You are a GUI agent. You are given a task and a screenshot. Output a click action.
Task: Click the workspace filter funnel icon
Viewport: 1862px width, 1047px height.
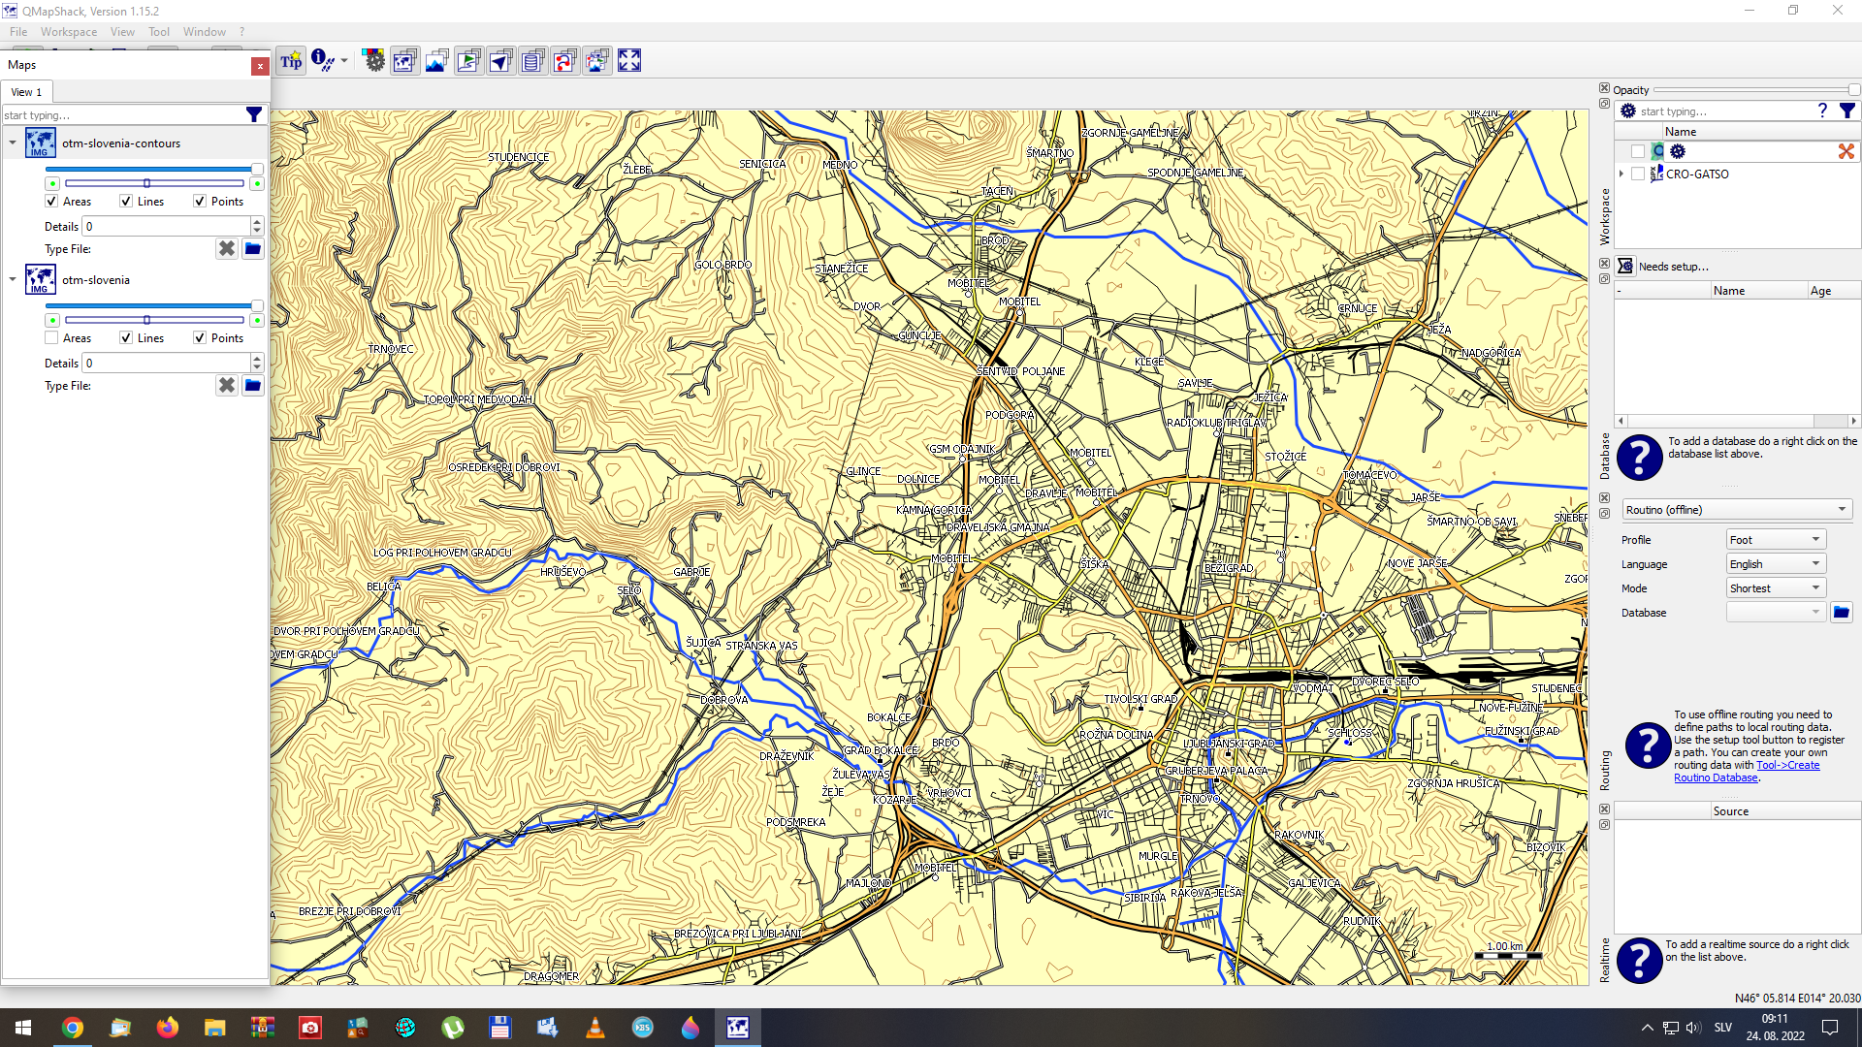click(1847, 111)
